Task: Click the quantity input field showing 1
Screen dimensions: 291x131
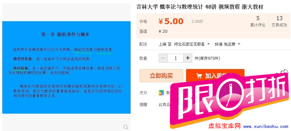Action: pyautogui.click(x=175, y=58)
